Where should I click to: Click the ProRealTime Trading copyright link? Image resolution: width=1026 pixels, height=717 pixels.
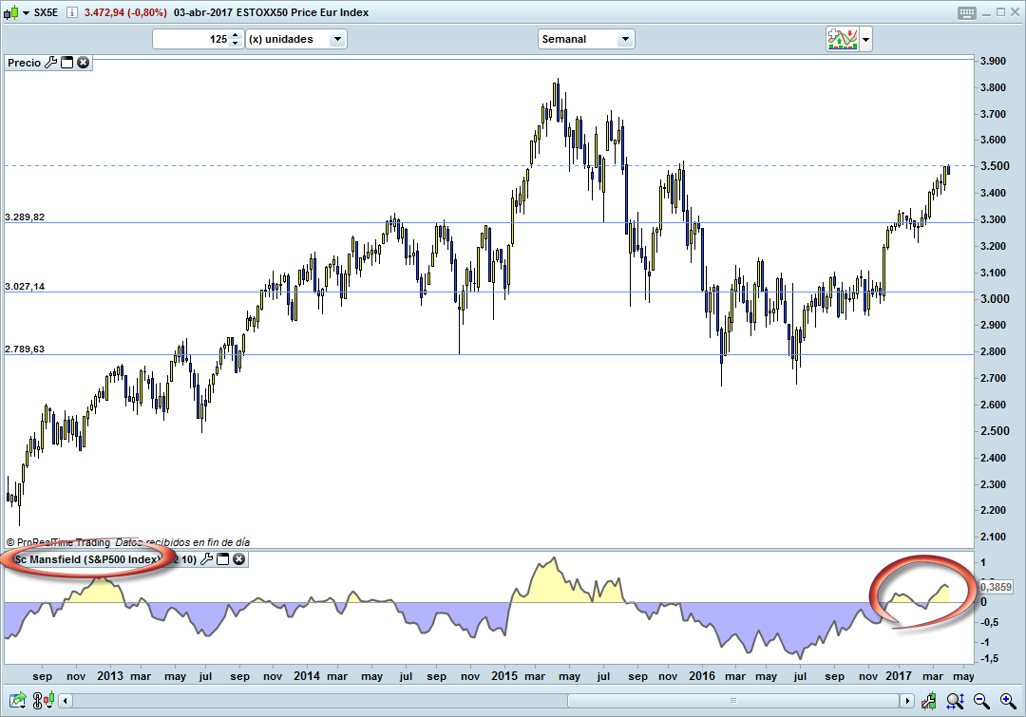point(57,541)
